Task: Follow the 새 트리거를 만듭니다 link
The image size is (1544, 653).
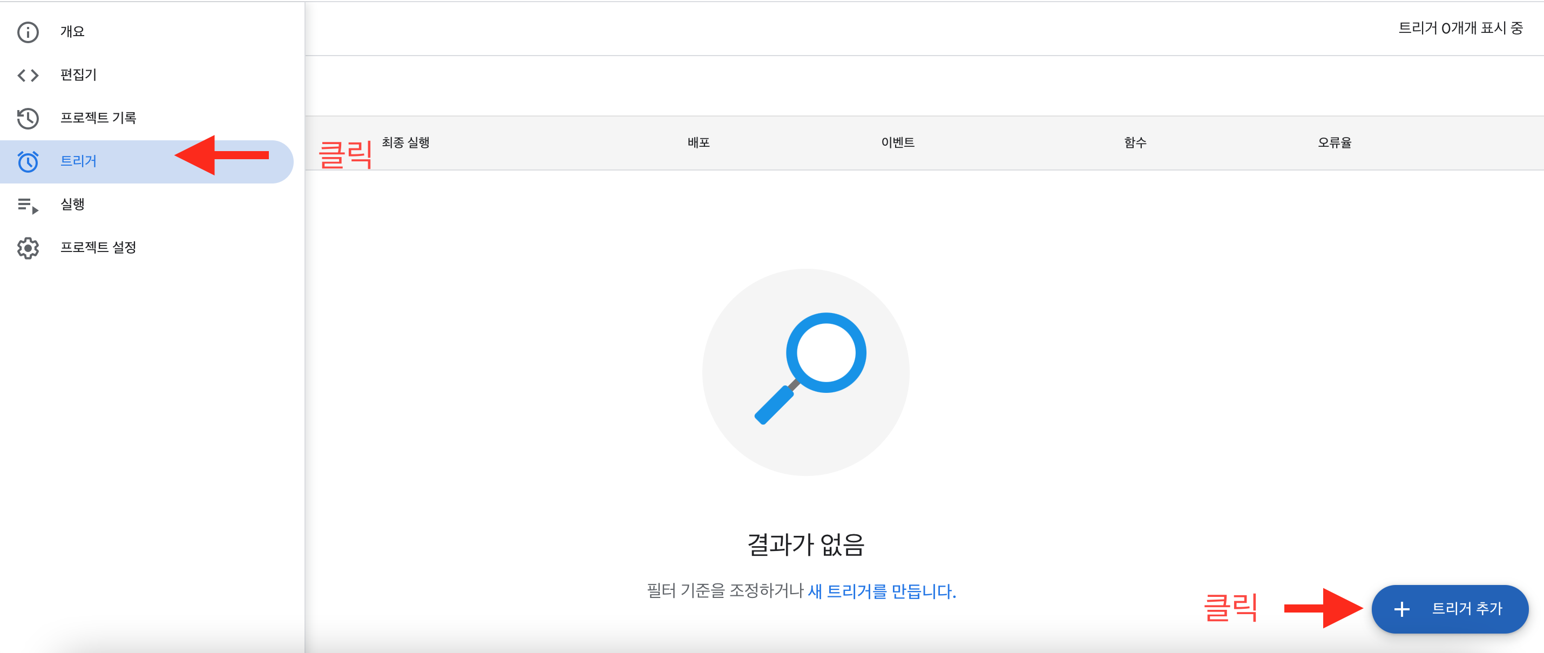Action: pos(882,591)
